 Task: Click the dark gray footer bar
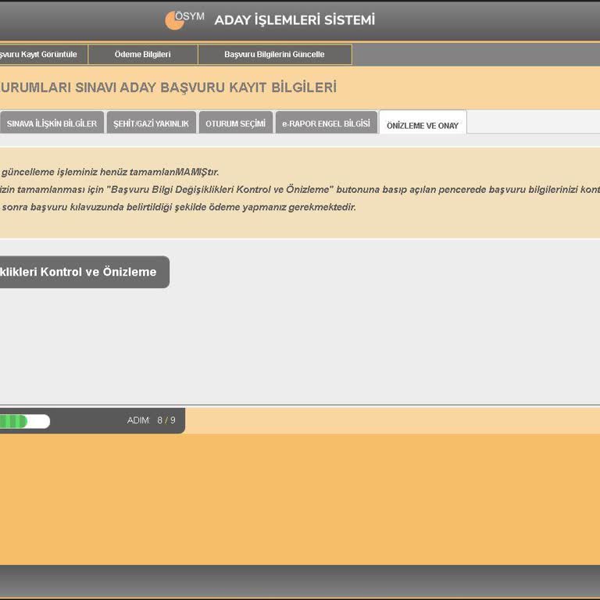pos(300,581)
